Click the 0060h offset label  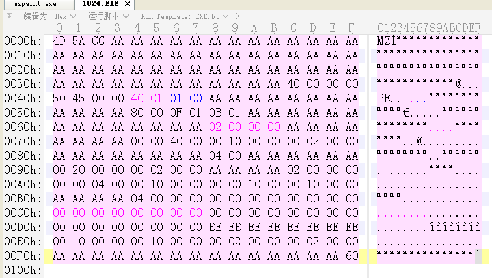(x=23, y=127)
